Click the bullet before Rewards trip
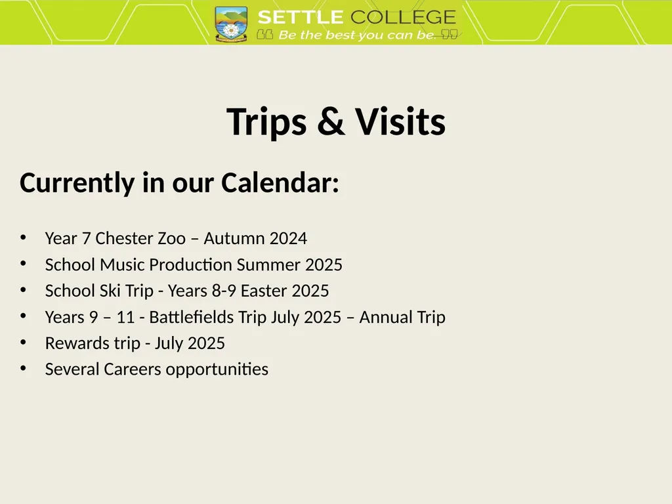This screenshot has width=672, height=504. (x=23, y=342)
